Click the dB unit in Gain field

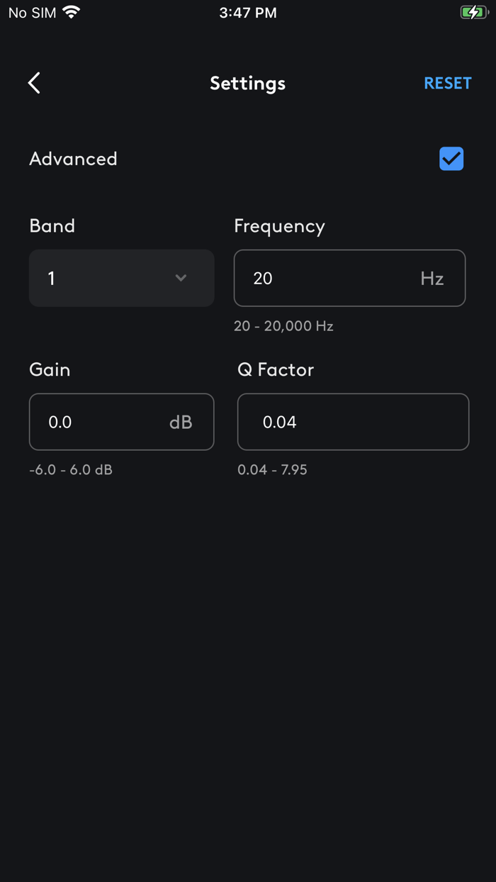click(x=181, y=422)
